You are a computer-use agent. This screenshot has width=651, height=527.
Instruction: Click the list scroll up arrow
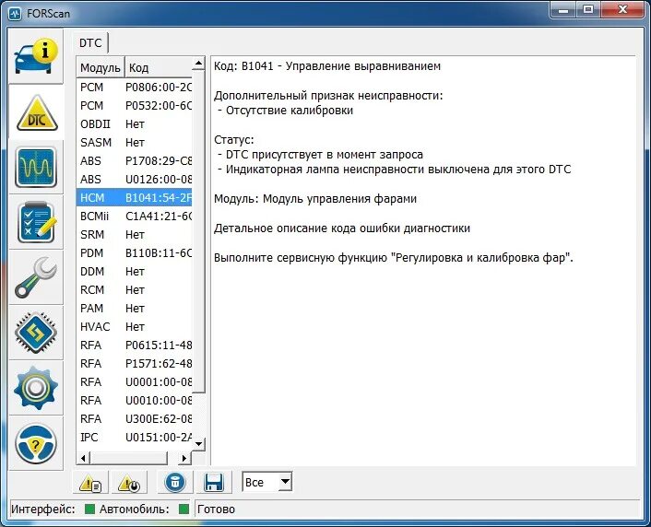pyautogui.click(x=199, y=64)
